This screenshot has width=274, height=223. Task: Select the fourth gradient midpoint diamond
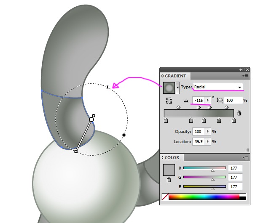tap(226, 107)
